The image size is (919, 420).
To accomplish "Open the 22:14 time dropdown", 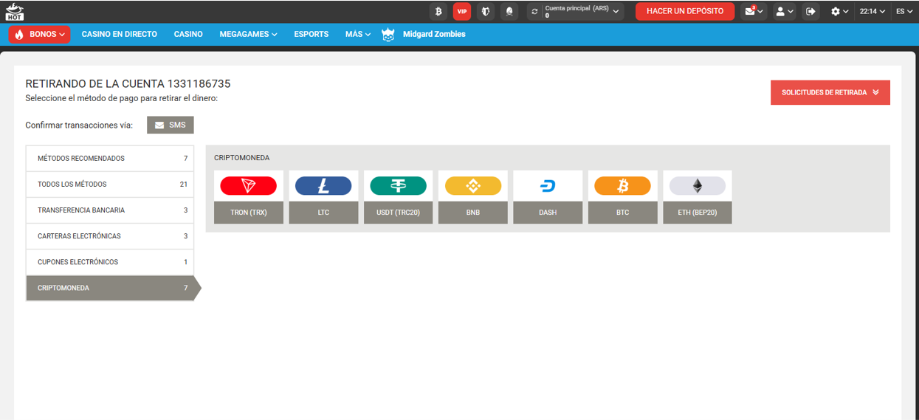I will (872, 11).
